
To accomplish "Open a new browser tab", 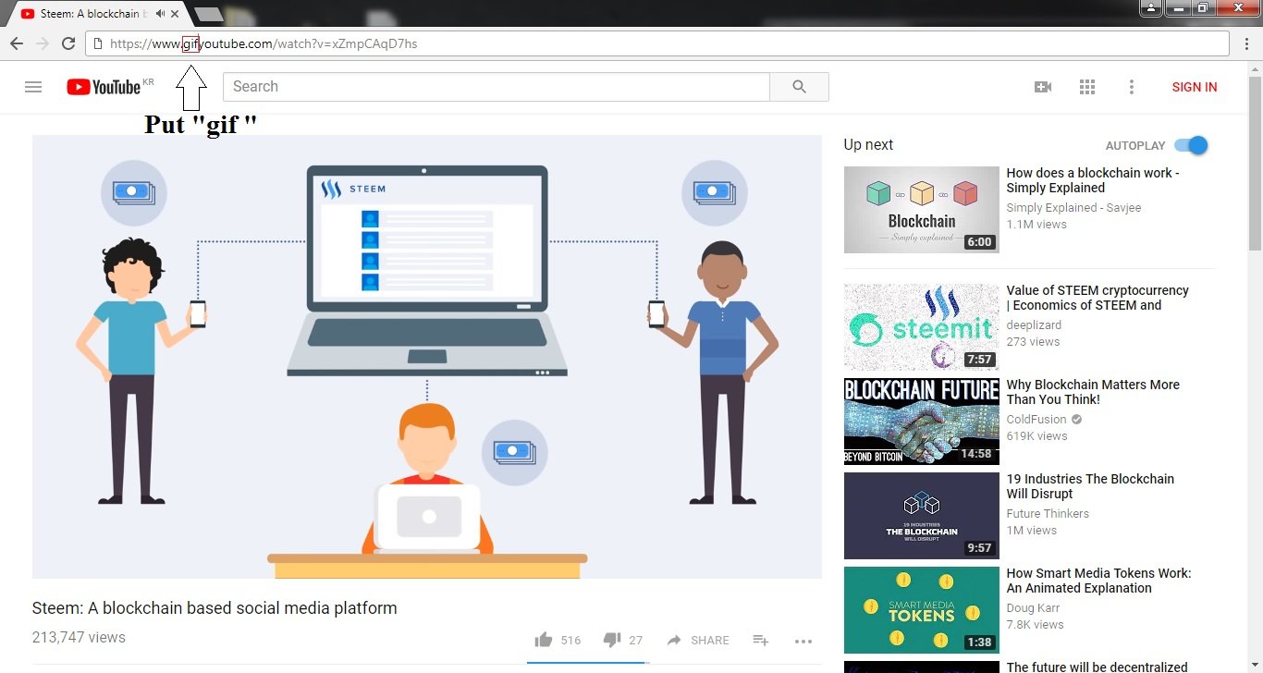I will [x=210, y=14].
